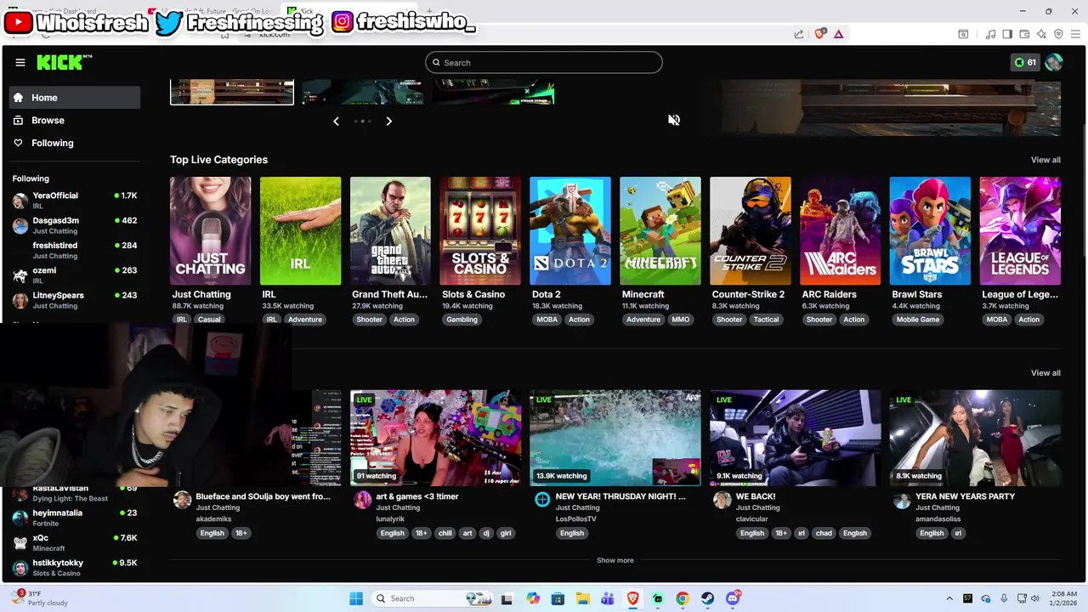Open Windows Start menu

[x=356, y=598]
